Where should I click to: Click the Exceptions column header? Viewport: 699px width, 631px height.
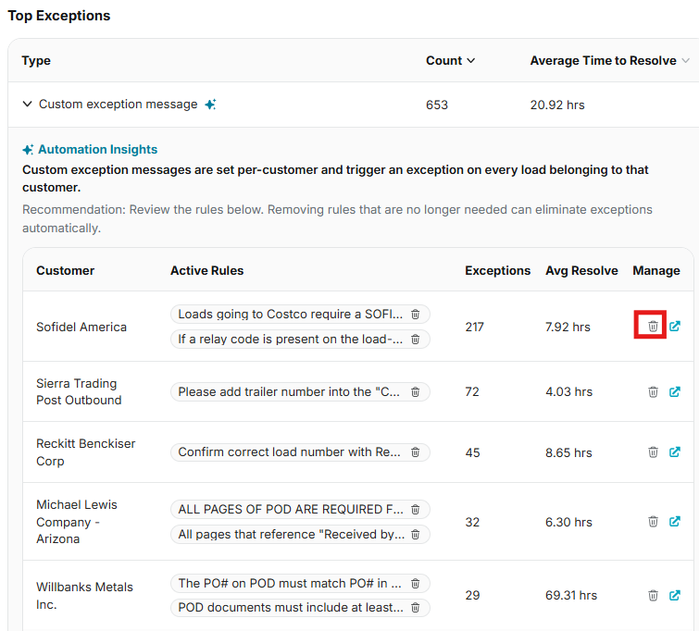pyautogui.click(x=497, y=271)
